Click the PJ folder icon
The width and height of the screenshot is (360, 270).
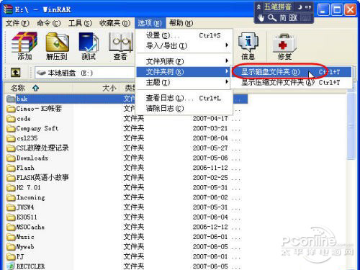click(11, 256)
